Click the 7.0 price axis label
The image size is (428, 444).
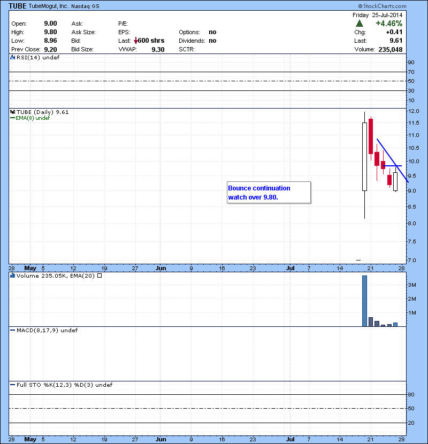point(412,260)
